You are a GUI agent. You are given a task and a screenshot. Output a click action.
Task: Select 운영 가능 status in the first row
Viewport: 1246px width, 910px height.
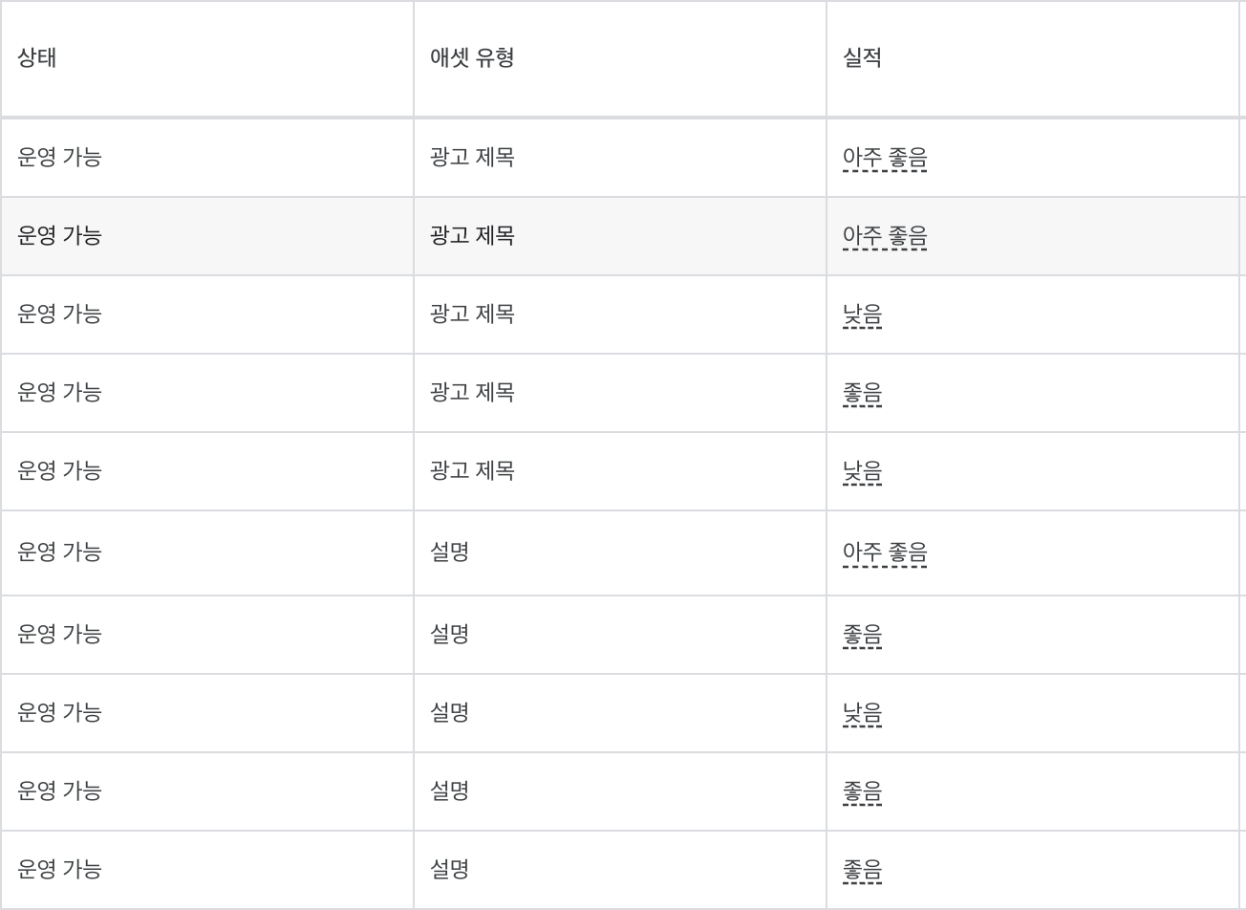59,157
